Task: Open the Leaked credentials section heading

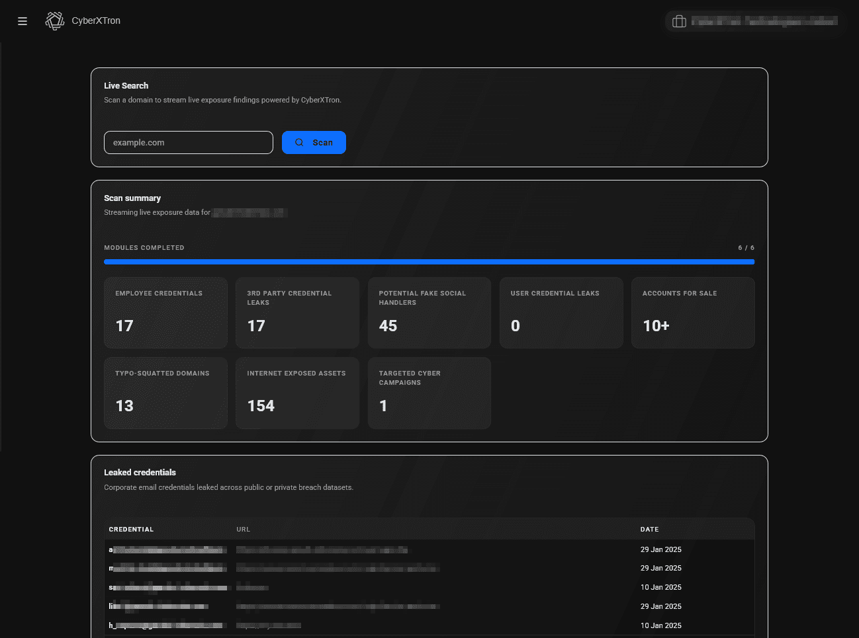Action: [x=140, y=472]
